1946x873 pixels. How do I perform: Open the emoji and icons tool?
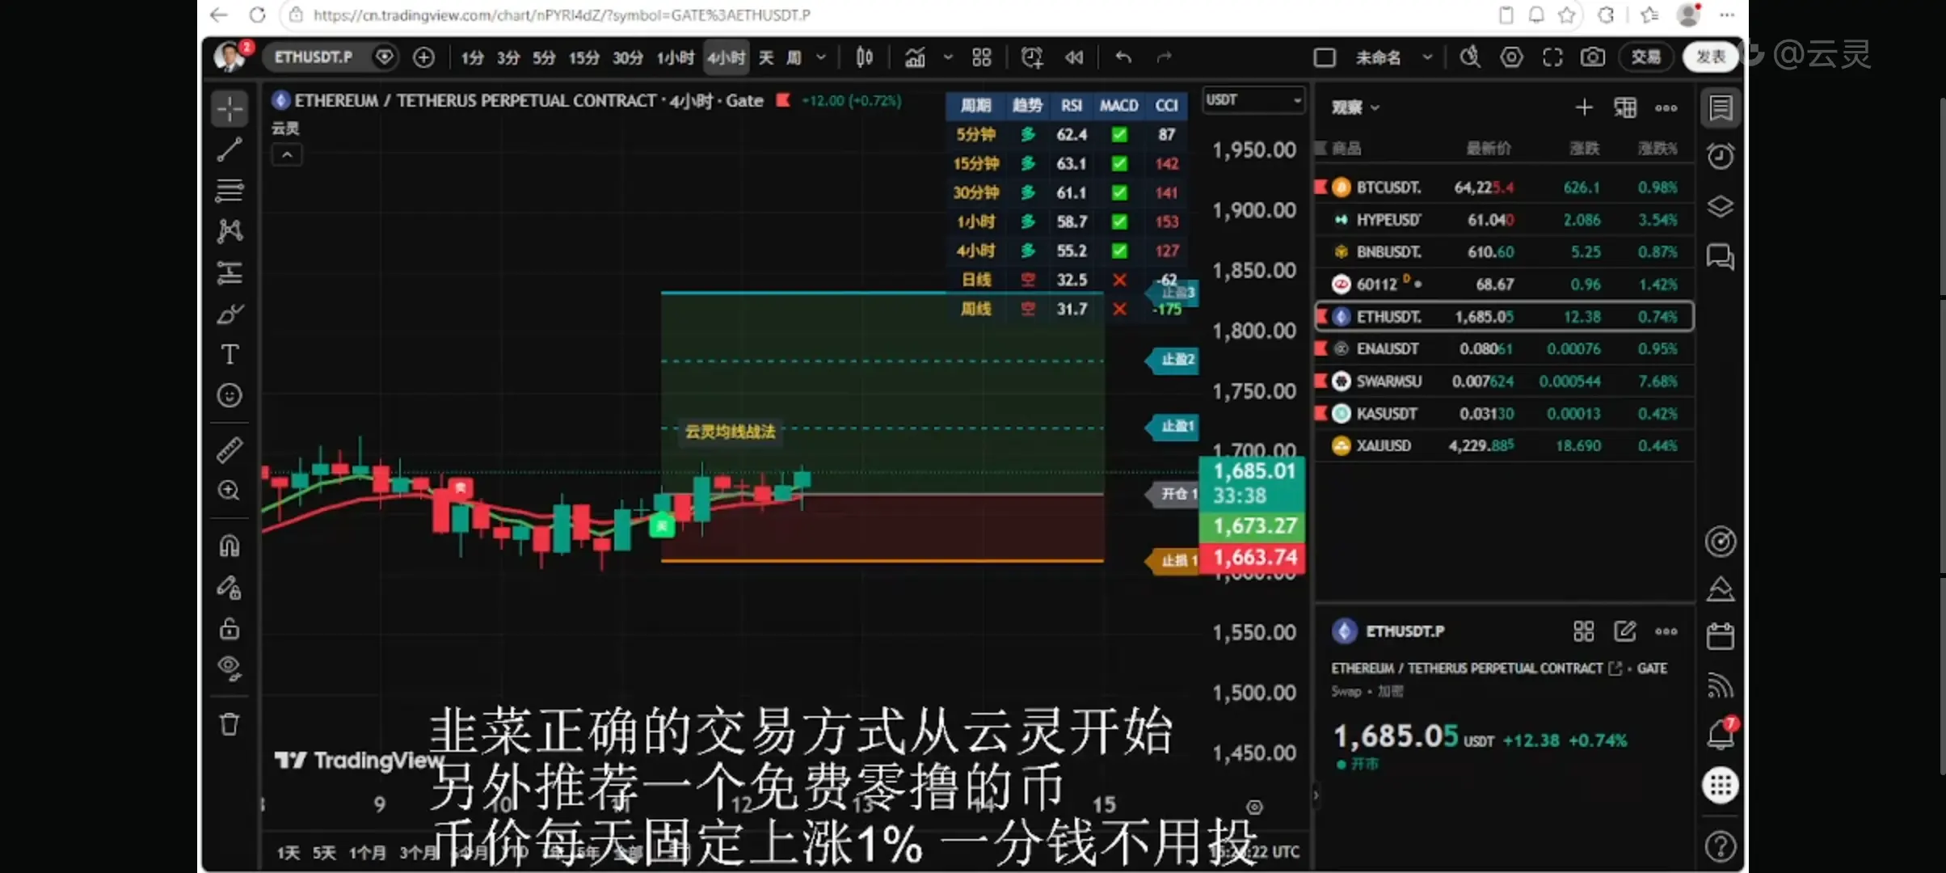point(230,395)
